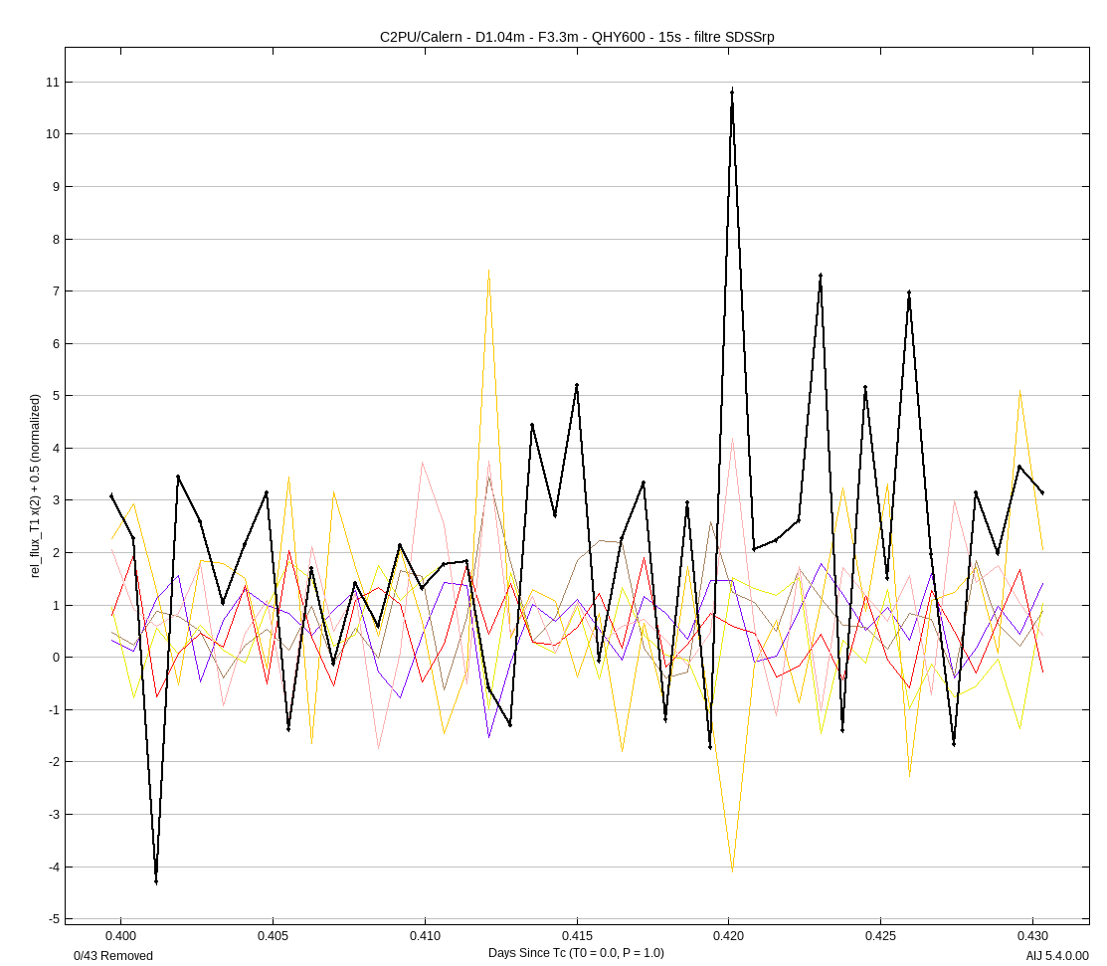The width and height of the screenshot is (1107, 966).
Task: Click the 11 y-axis tick label
Action: point(53,82)
